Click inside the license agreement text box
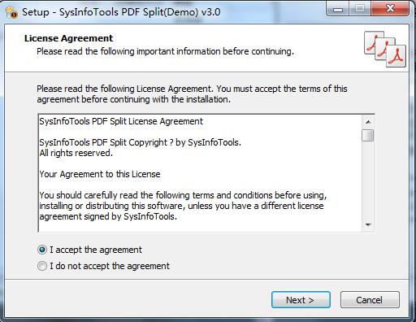Screen dimensions: 416x322 (200, 173)
